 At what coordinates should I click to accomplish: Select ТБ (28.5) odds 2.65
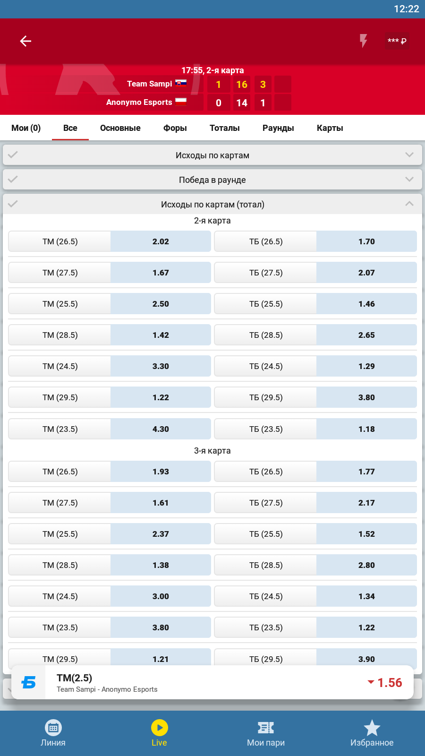click(366, 335)
